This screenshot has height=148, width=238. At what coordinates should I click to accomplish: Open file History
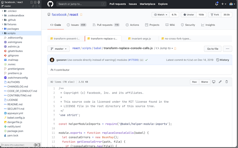point(223,60)
